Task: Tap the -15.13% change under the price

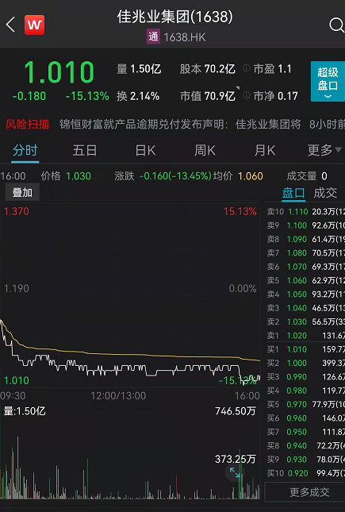Action: click(87, 96)
